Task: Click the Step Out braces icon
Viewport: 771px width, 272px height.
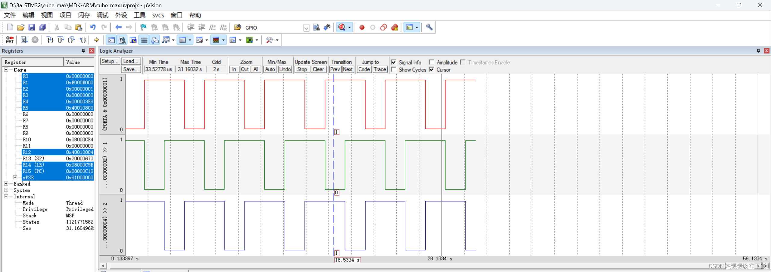Action: (x=71, y=40)
